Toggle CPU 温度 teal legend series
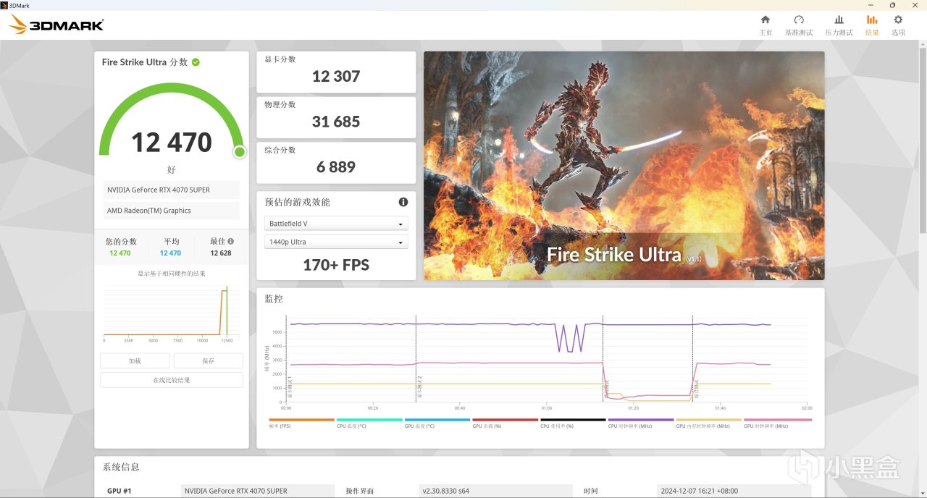The width and height of the screenshot is (927, 498). click(369, 423)
